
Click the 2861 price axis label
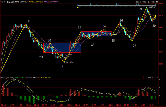161,40
